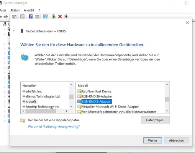Click the manufacturer list horizontal scroll right arrow
The height and width of the screenshot is (153, 195).
[x=67, y=111]
